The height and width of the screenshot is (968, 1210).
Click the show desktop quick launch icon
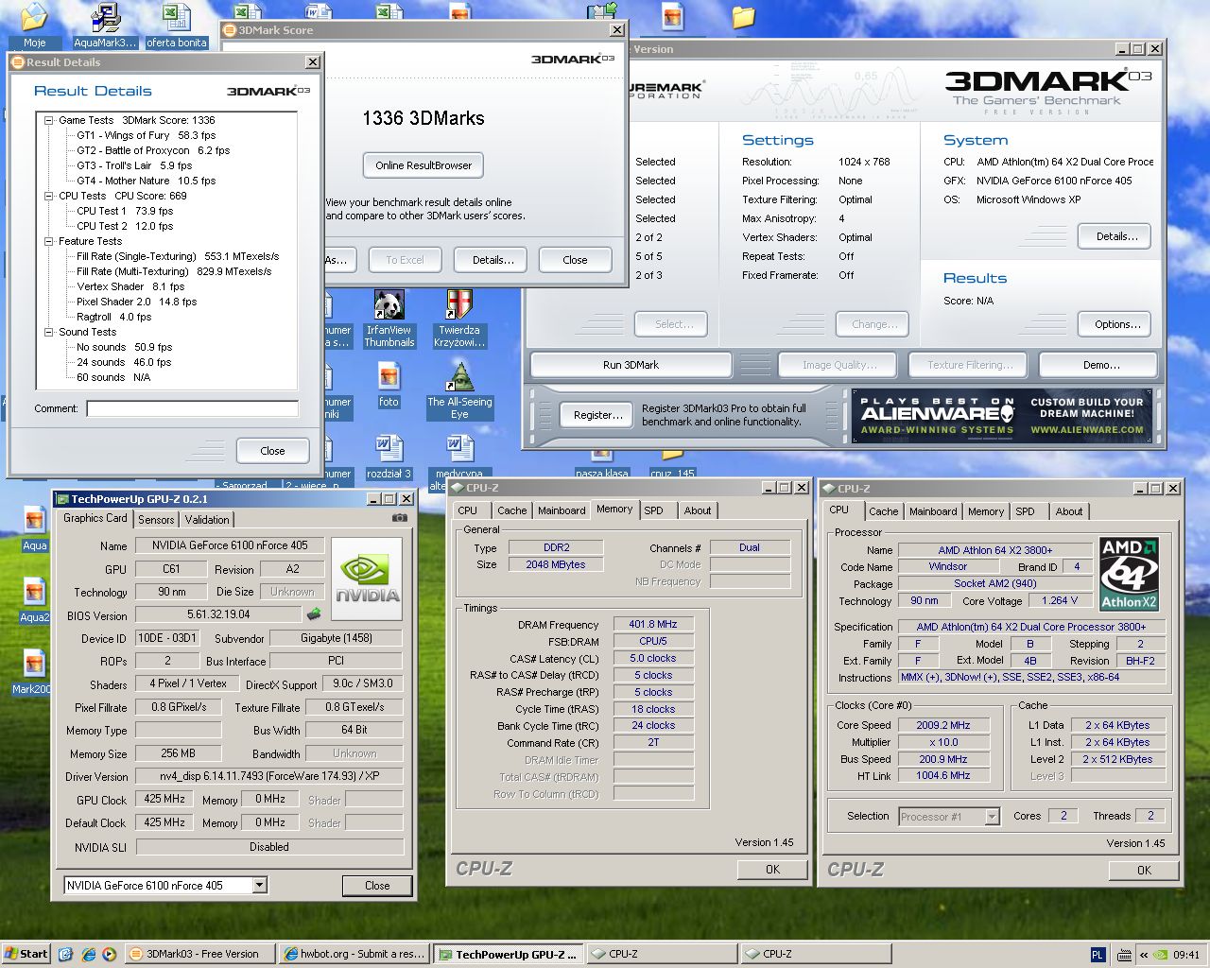click(66, 954)
